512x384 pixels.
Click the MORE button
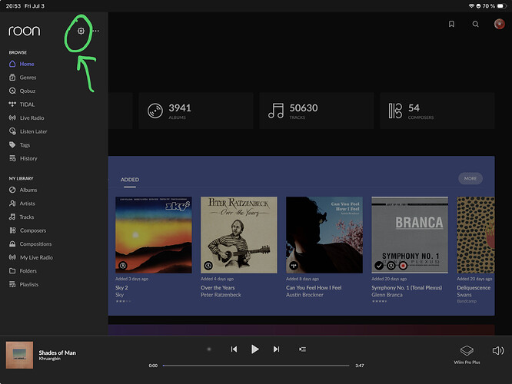coord(470,178)
